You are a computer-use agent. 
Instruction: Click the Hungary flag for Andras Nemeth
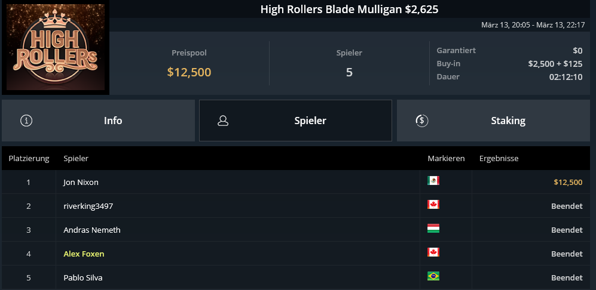[x=433, y=228]
